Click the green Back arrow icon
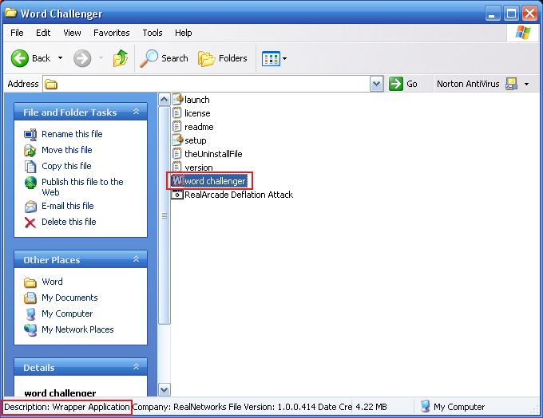Viewport: 543px width, 418px height. pos(20,57)
